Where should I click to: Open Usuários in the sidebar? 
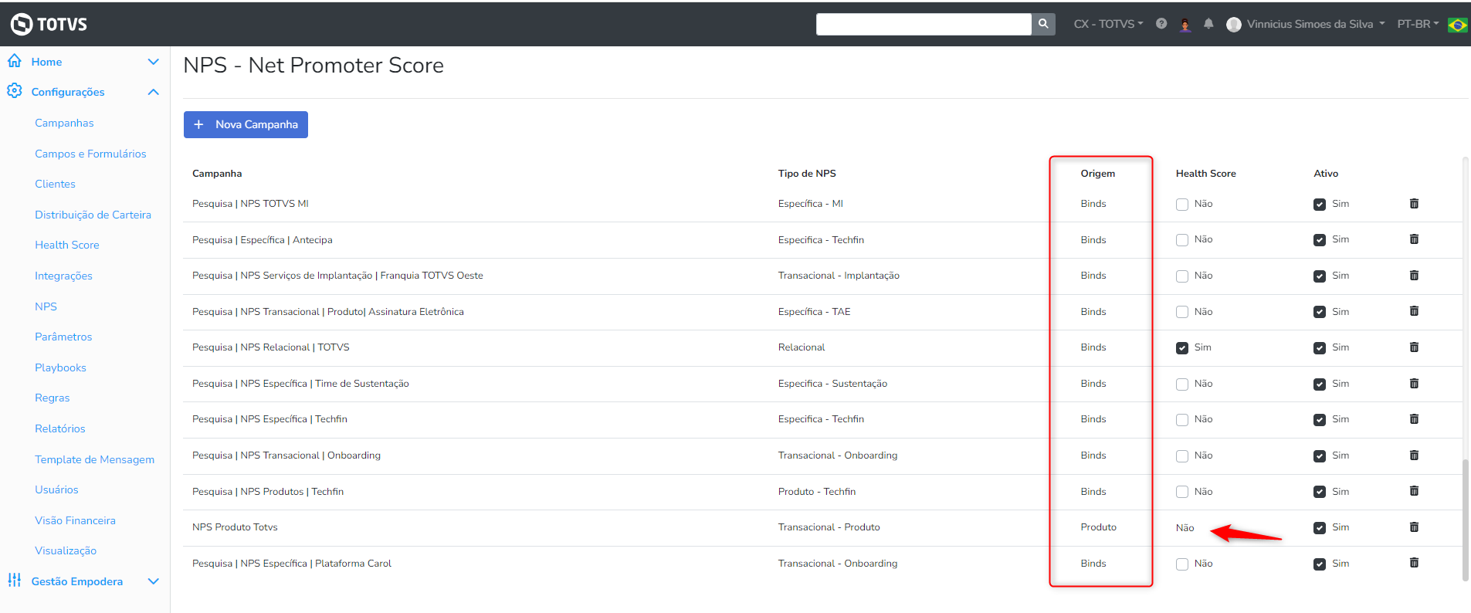[x=56, y=489]
